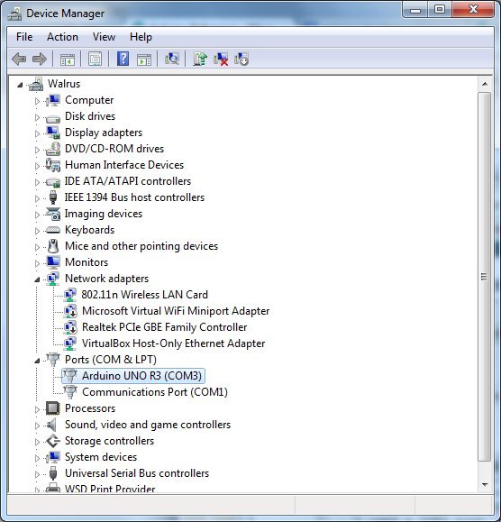Select 802.11n Wireless LAN Card

[144, 295]
